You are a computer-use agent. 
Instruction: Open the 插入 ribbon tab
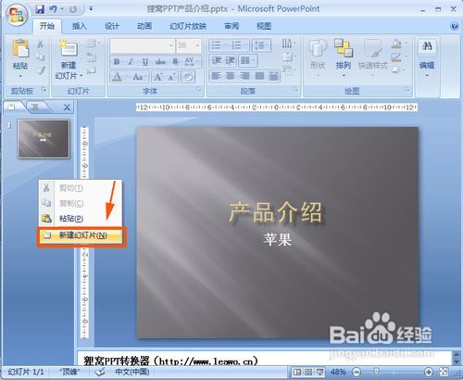(80, 26)
